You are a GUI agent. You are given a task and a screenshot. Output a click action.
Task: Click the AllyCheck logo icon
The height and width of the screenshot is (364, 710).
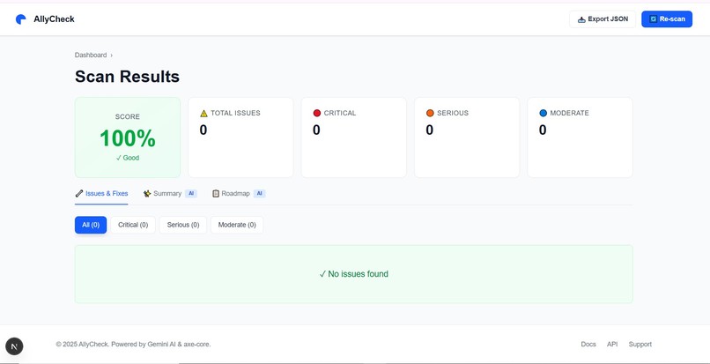tap(21, 19)
